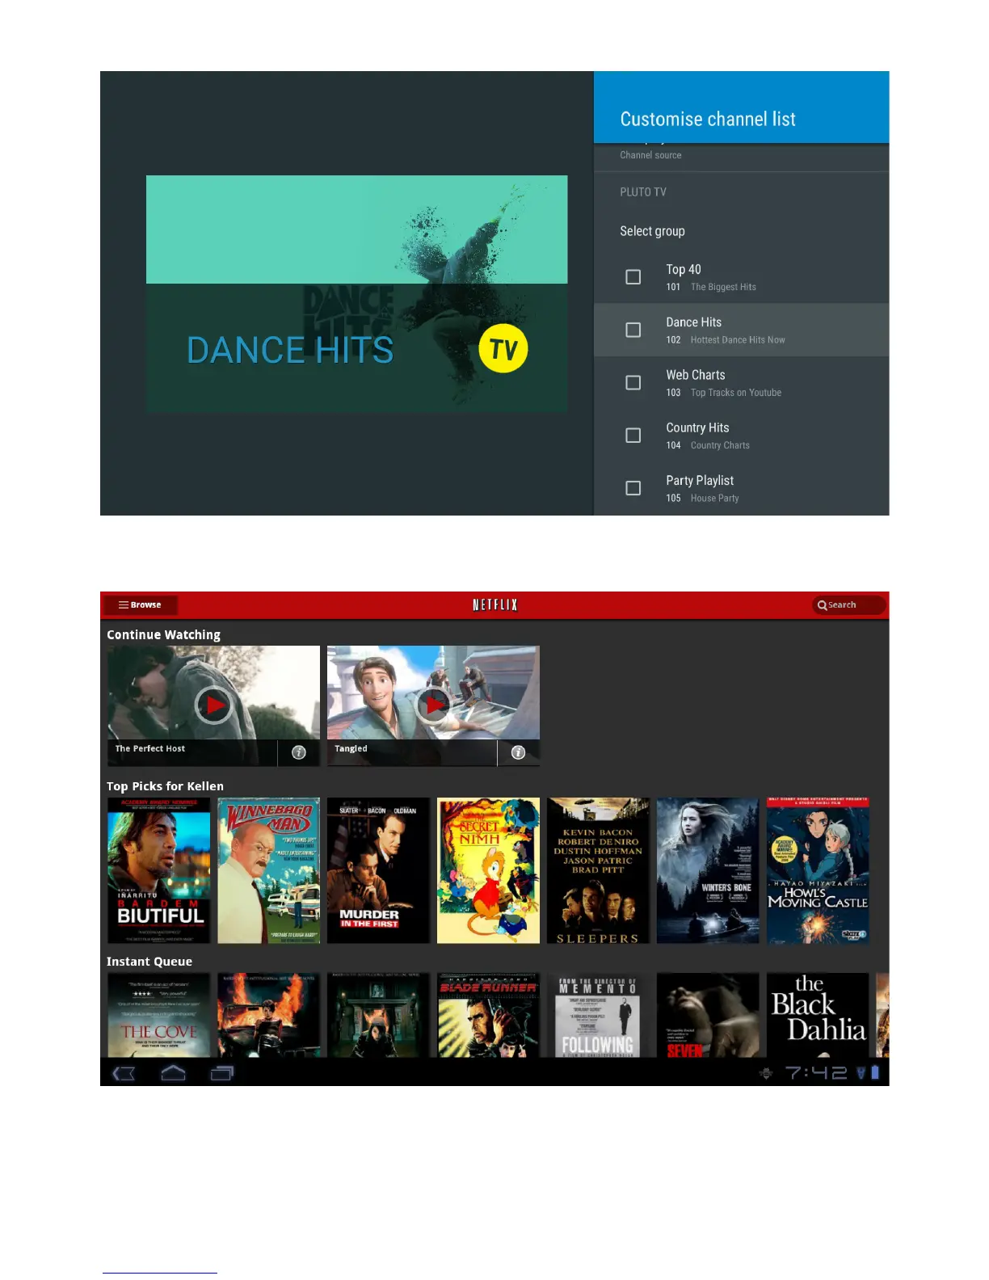Play Tangled from Continue Watching
Image resolution: width=989 pixels, height=1280 pixels.
click(x=433, y=705)
